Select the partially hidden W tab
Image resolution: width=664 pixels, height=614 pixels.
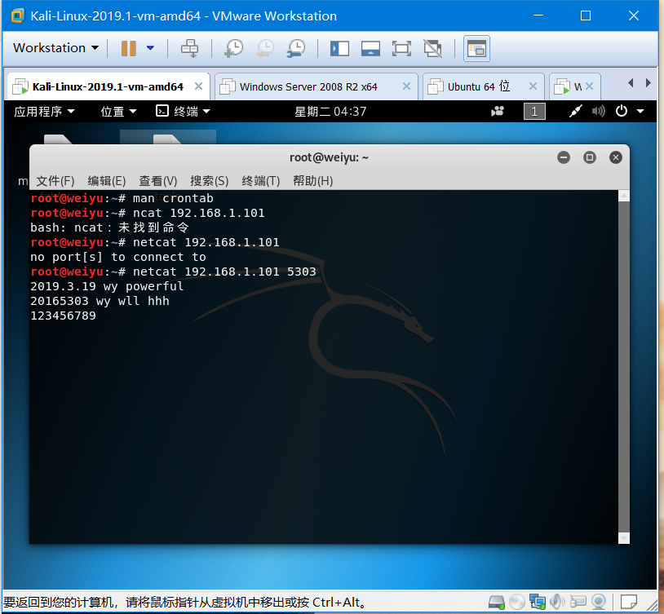click(x=569, y=86)
